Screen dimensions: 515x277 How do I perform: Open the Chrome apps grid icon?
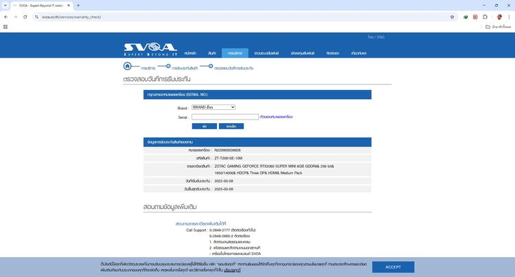pos(5,27)
